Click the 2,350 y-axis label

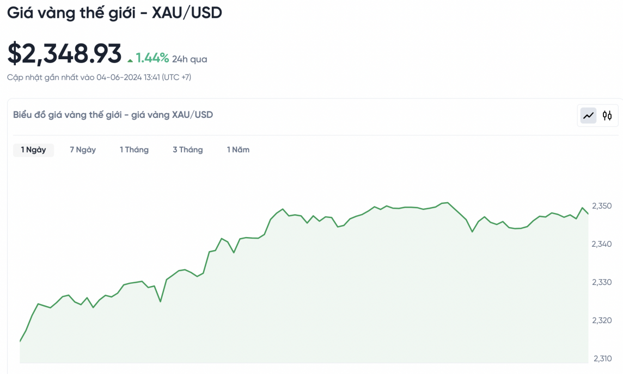point(602,206)
